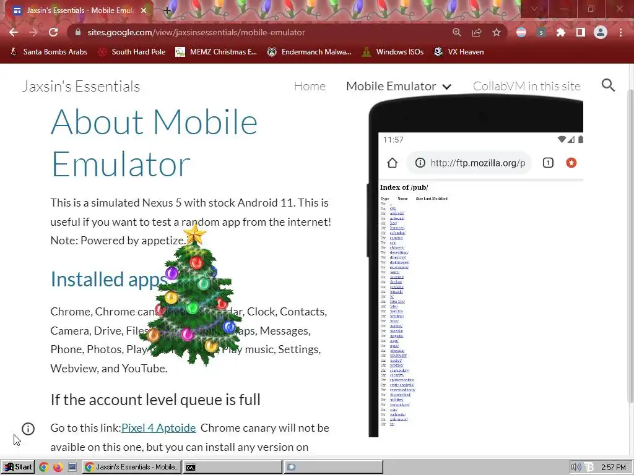Click the Show Desktop quick launch icon
The width and height of the screenshot is (634, 475).
(x=72, y=467)
